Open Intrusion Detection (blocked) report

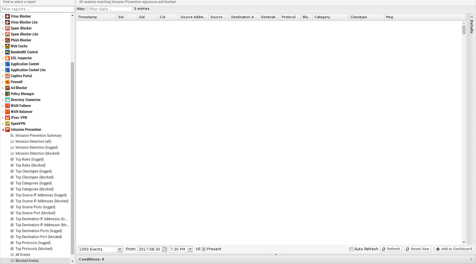click(x=38, y=153)
